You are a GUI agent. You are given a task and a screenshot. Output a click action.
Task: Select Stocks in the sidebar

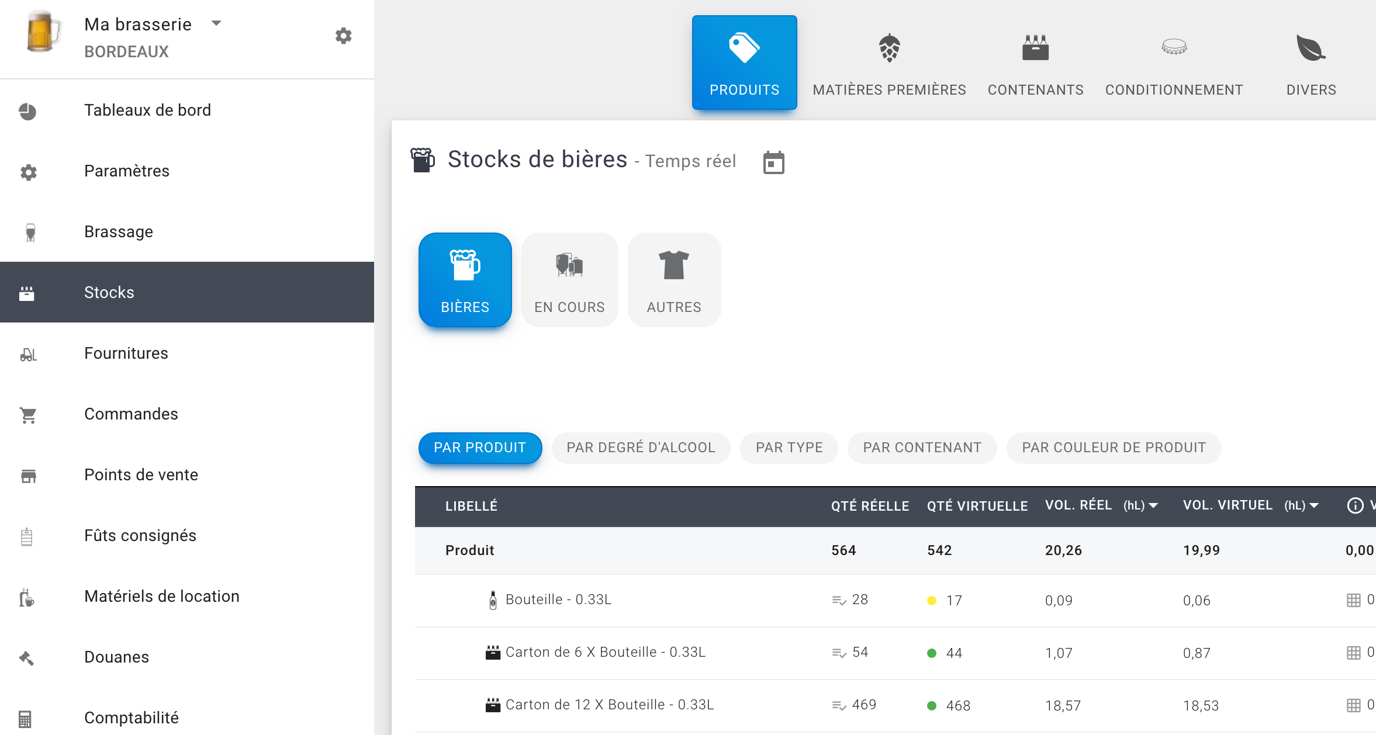187,292
